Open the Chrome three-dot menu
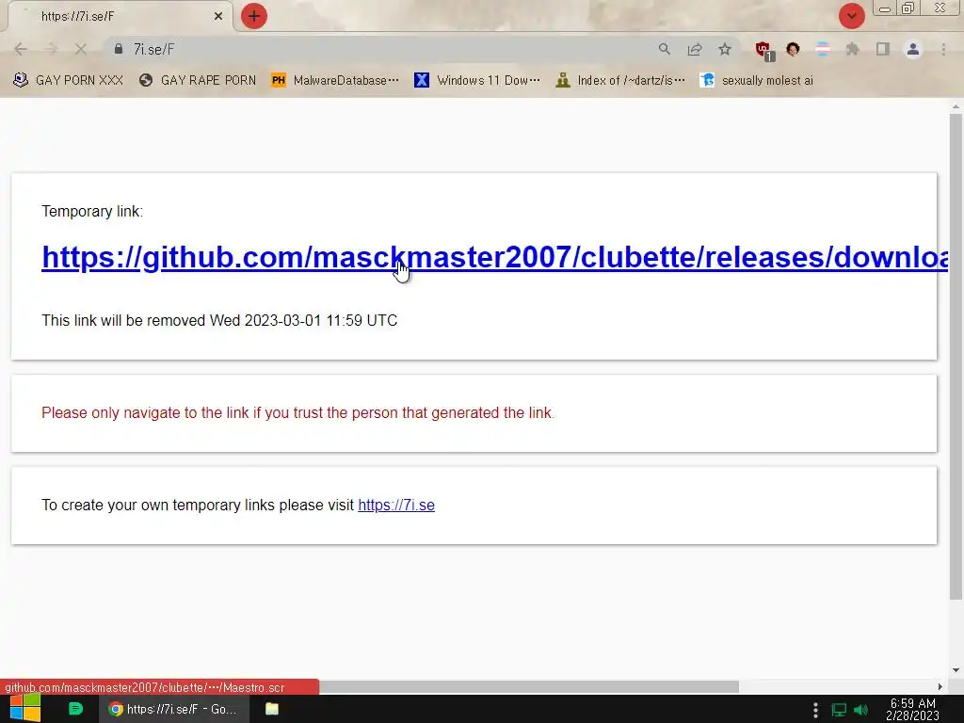 click(x=943, y=49)
